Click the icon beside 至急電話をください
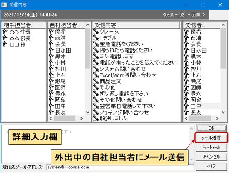The height and width of the screenshot is (173, 229). 96,44
